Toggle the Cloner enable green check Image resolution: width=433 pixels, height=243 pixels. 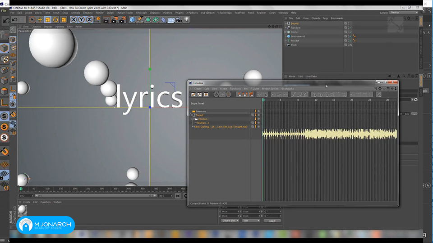point(350,32)
